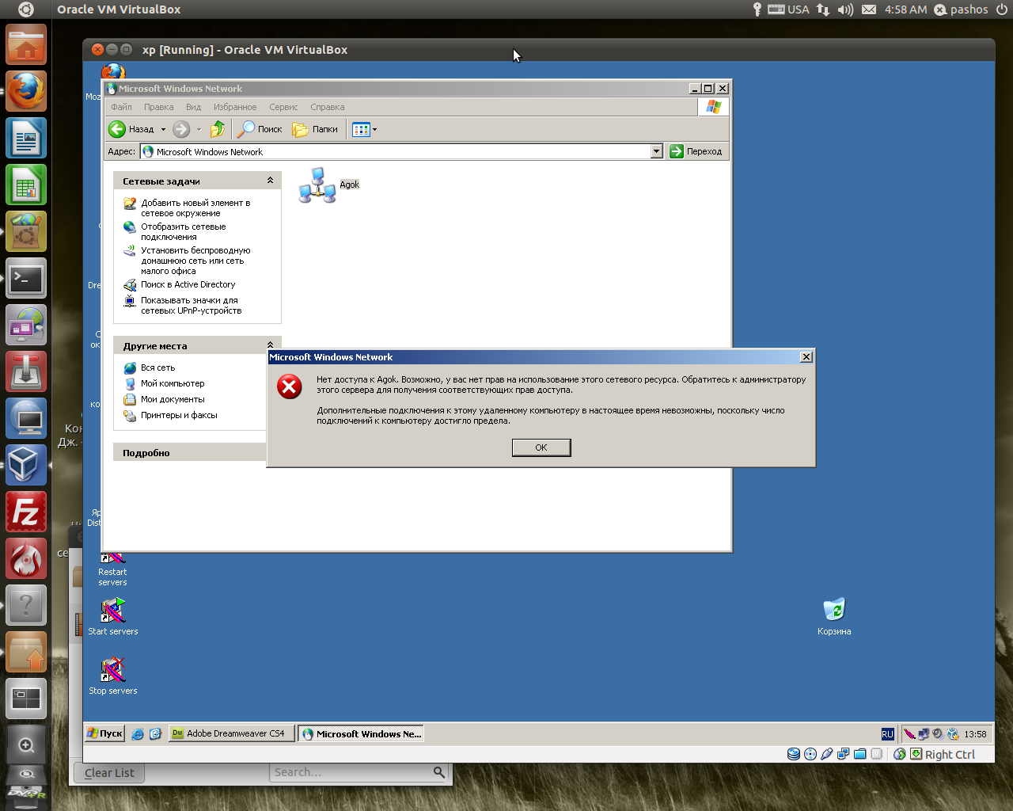Click the Up folder icon
The image size is (1013, 811).
coord(218,129)
